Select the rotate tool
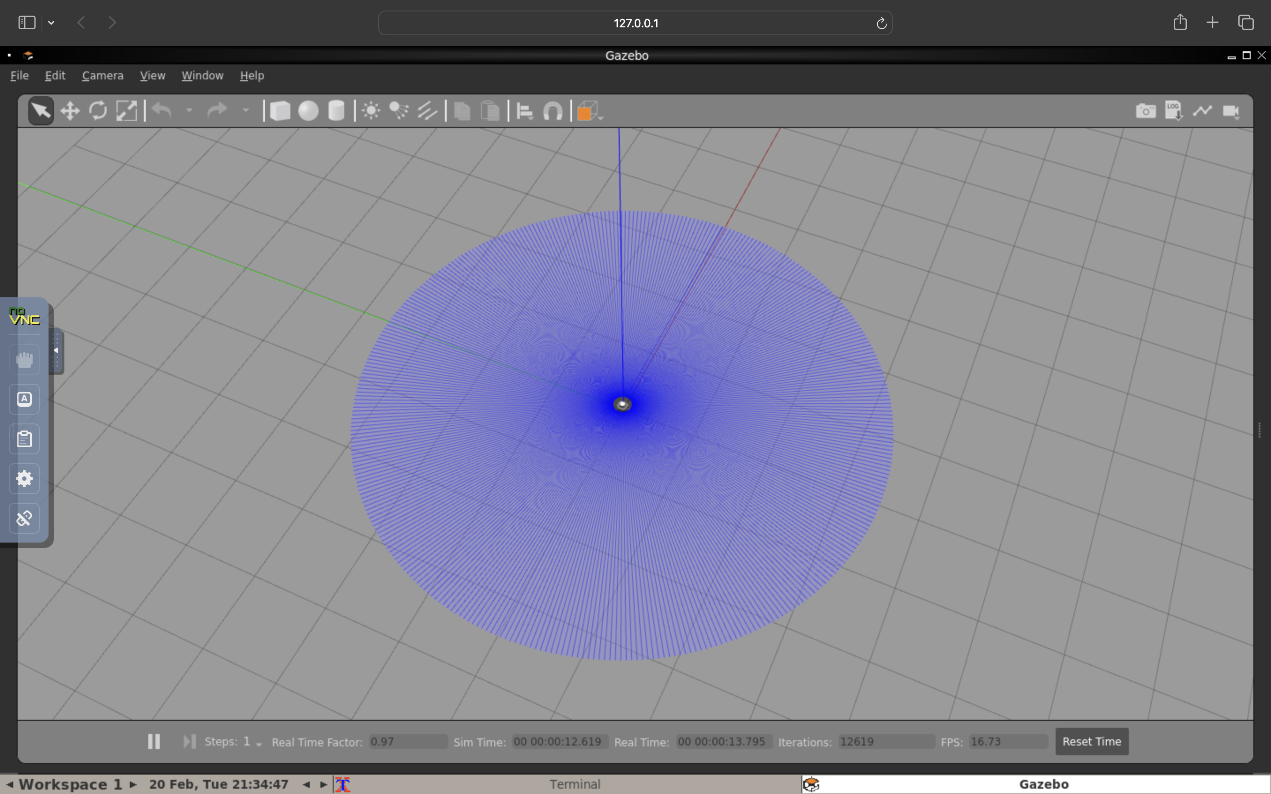The height and width of the screenshot is (794, 1271). [98, 111]
